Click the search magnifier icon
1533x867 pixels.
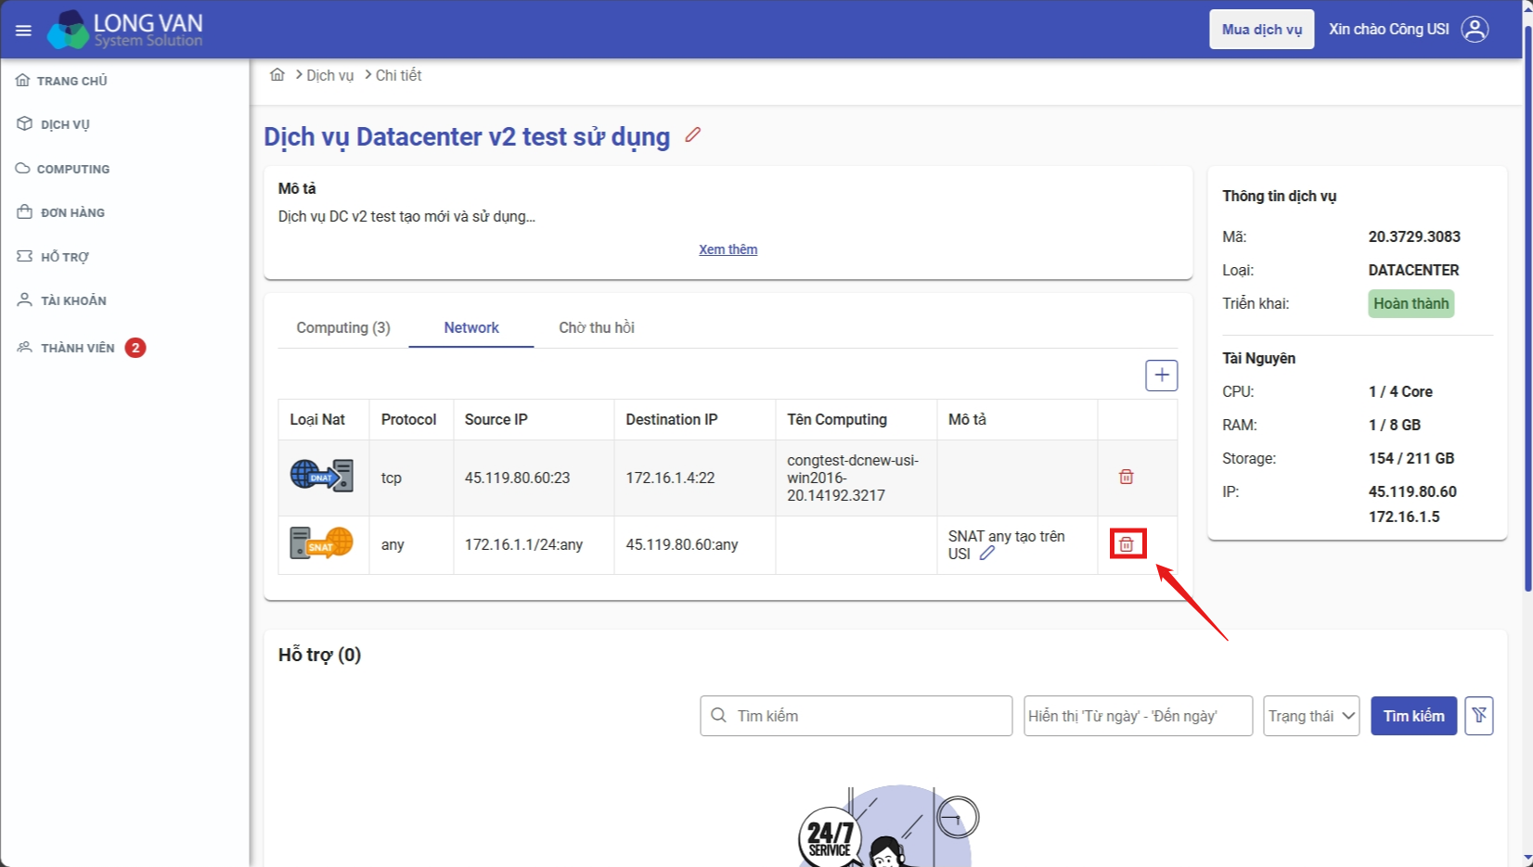[718, 715]
